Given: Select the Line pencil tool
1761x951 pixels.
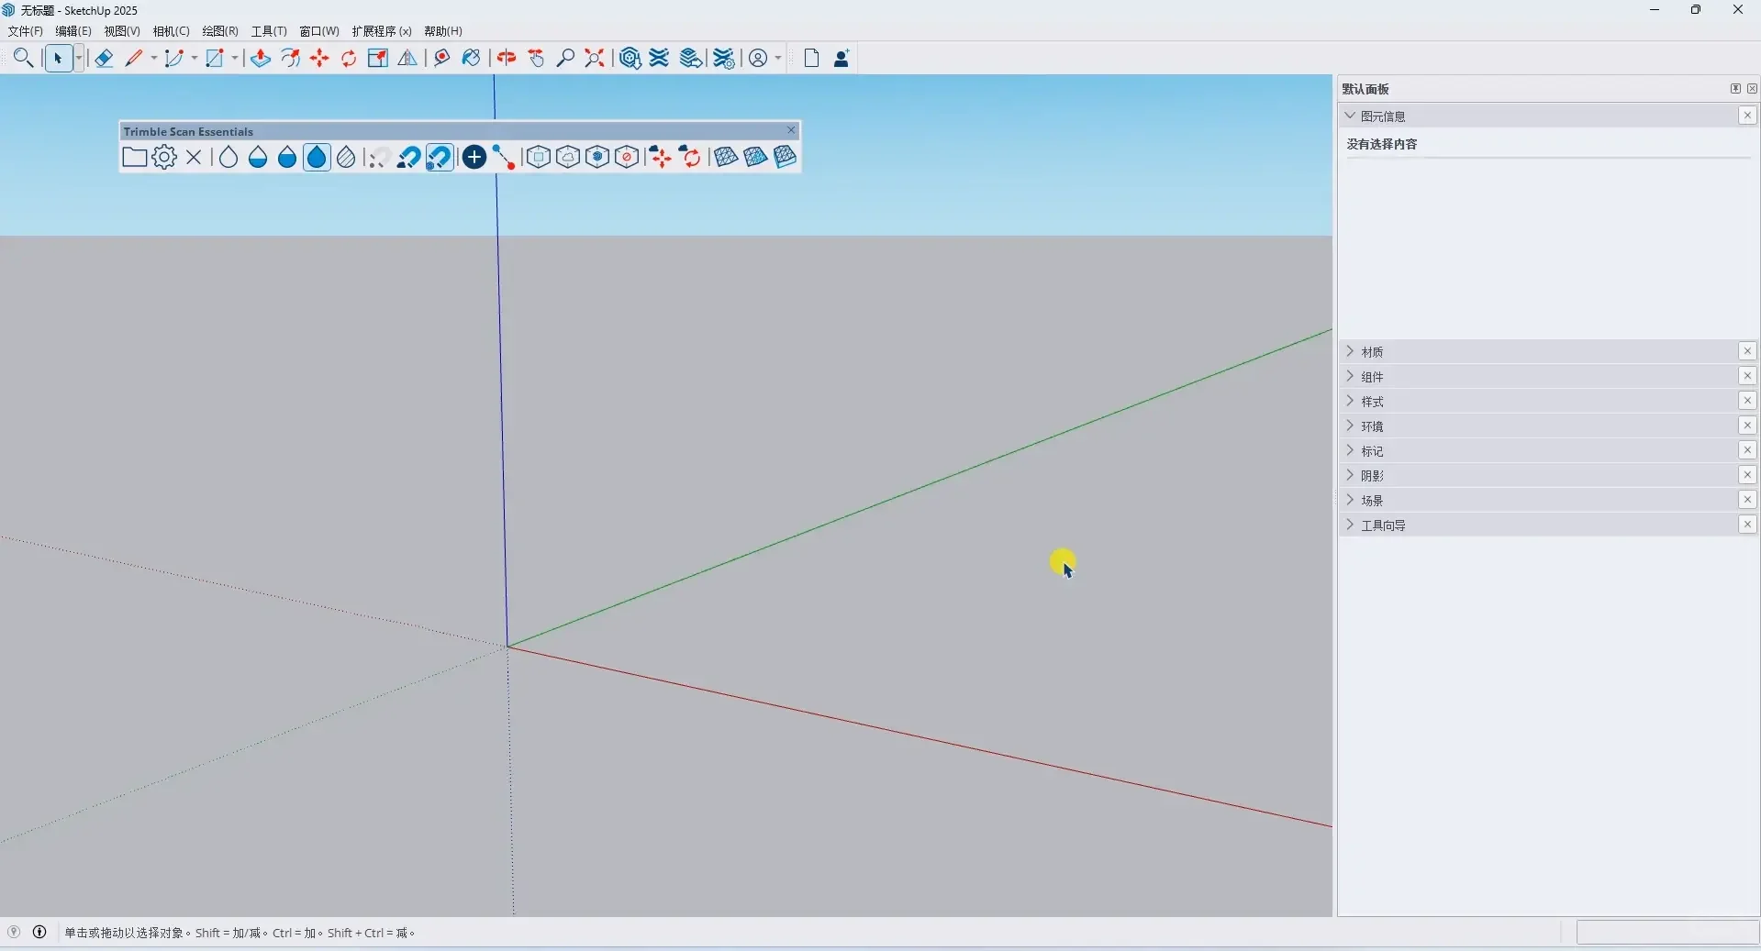Looking at the screenshot, I should point(134,59).
